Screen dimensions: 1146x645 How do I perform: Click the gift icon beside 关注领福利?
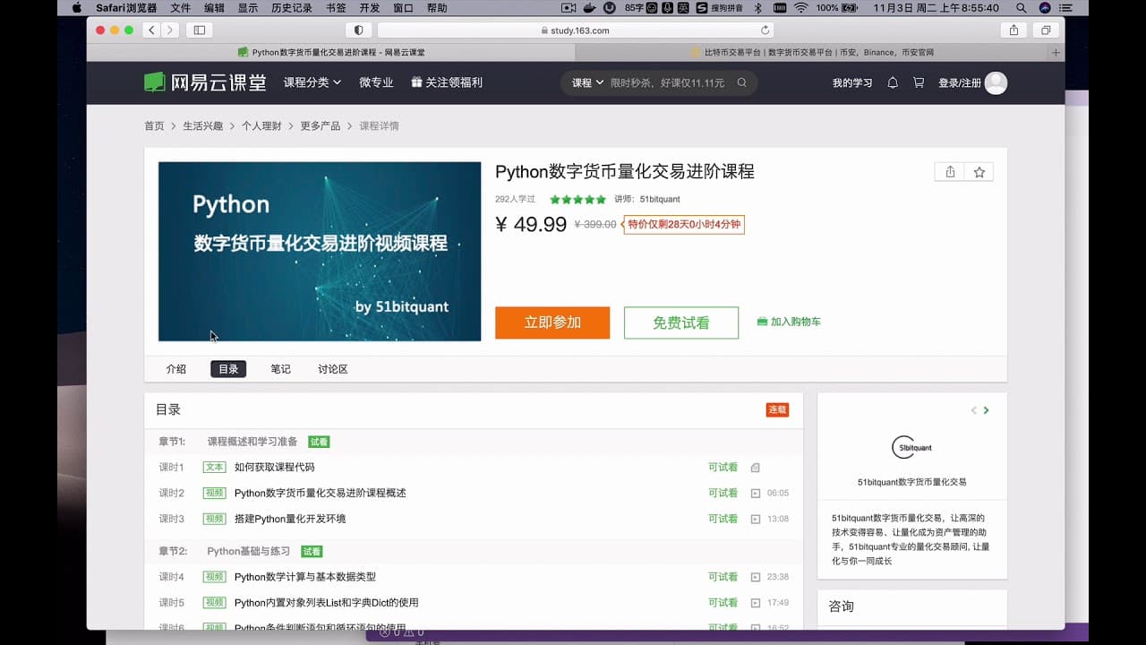click(x=416, y=82)
